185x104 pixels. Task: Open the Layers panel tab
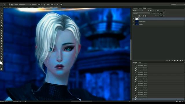coord(145,8)
